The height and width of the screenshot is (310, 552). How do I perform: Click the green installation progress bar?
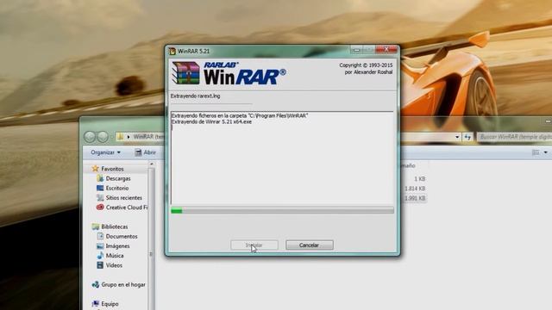(282, 210)
